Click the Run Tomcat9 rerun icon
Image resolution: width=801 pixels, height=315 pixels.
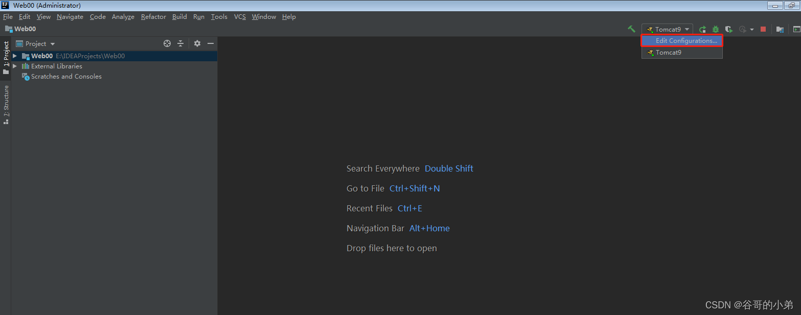[x=703, y=30]
